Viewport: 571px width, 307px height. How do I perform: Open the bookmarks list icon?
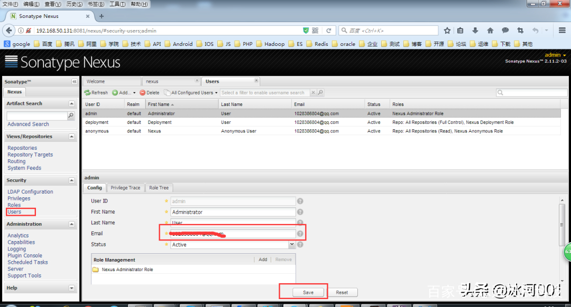[x=461, y=31]
